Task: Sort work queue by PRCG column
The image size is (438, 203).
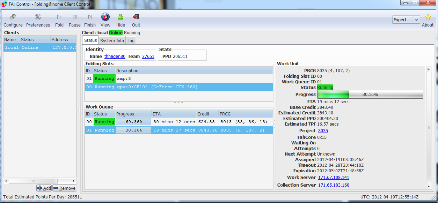Action: pos(245,114)
